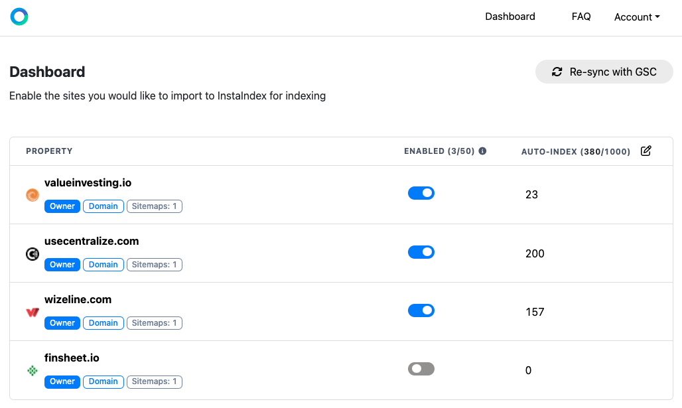Click Sitemaps: 1 badge for wizeline.com
Screen dimensions: 682x408
click(x=155, y=322)
